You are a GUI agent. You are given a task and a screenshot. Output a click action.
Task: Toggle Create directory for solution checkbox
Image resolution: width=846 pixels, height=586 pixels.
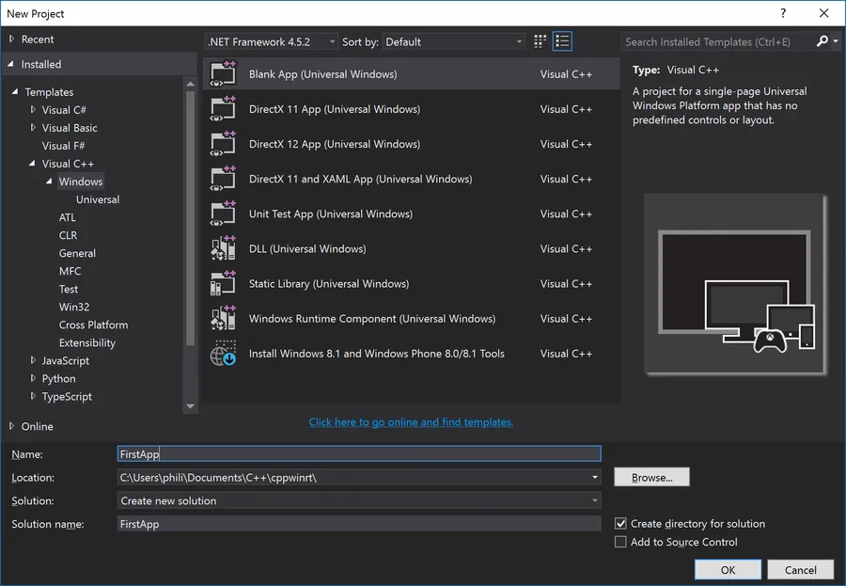pyautogui.click(x=620, y=523)
